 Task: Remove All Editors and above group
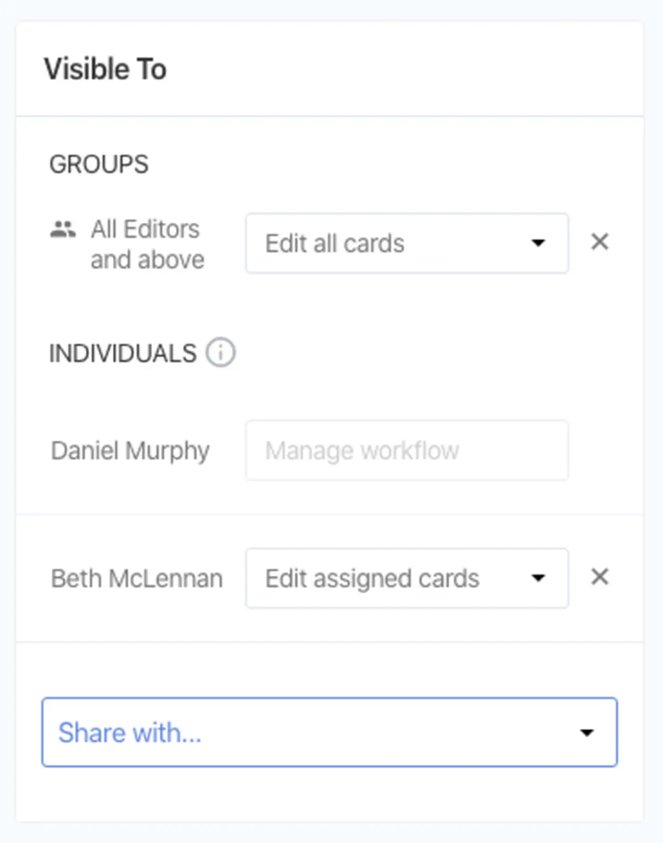[599, 242]
